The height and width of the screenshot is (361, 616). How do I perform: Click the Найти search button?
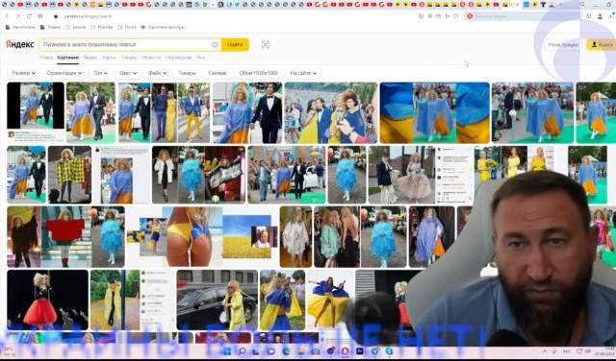[x=235, y=45]
